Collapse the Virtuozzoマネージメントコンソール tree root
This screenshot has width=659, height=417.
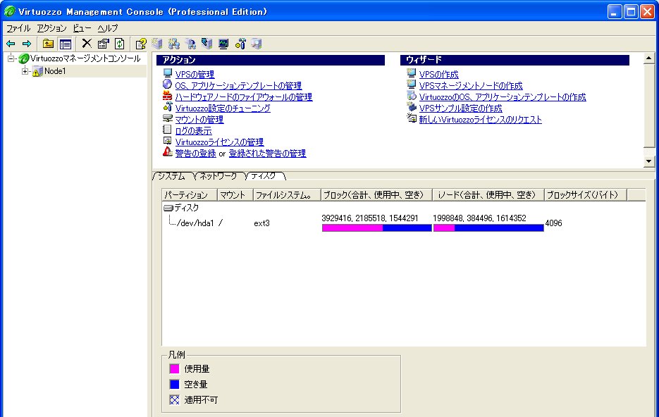11,58
